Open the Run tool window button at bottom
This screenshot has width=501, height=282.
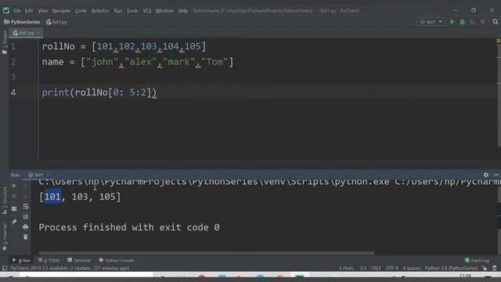click(x=21, y=260)
